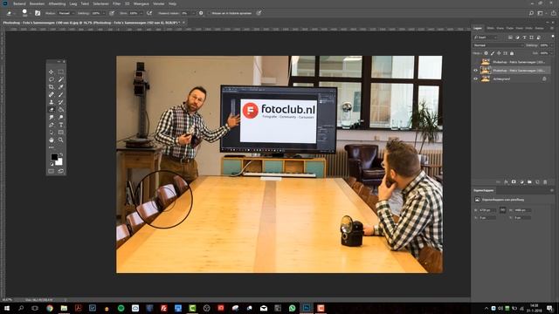This screenshot has width=559, height=314.
Task: Select the Rectangle shape tool
Action: point(61,133)
